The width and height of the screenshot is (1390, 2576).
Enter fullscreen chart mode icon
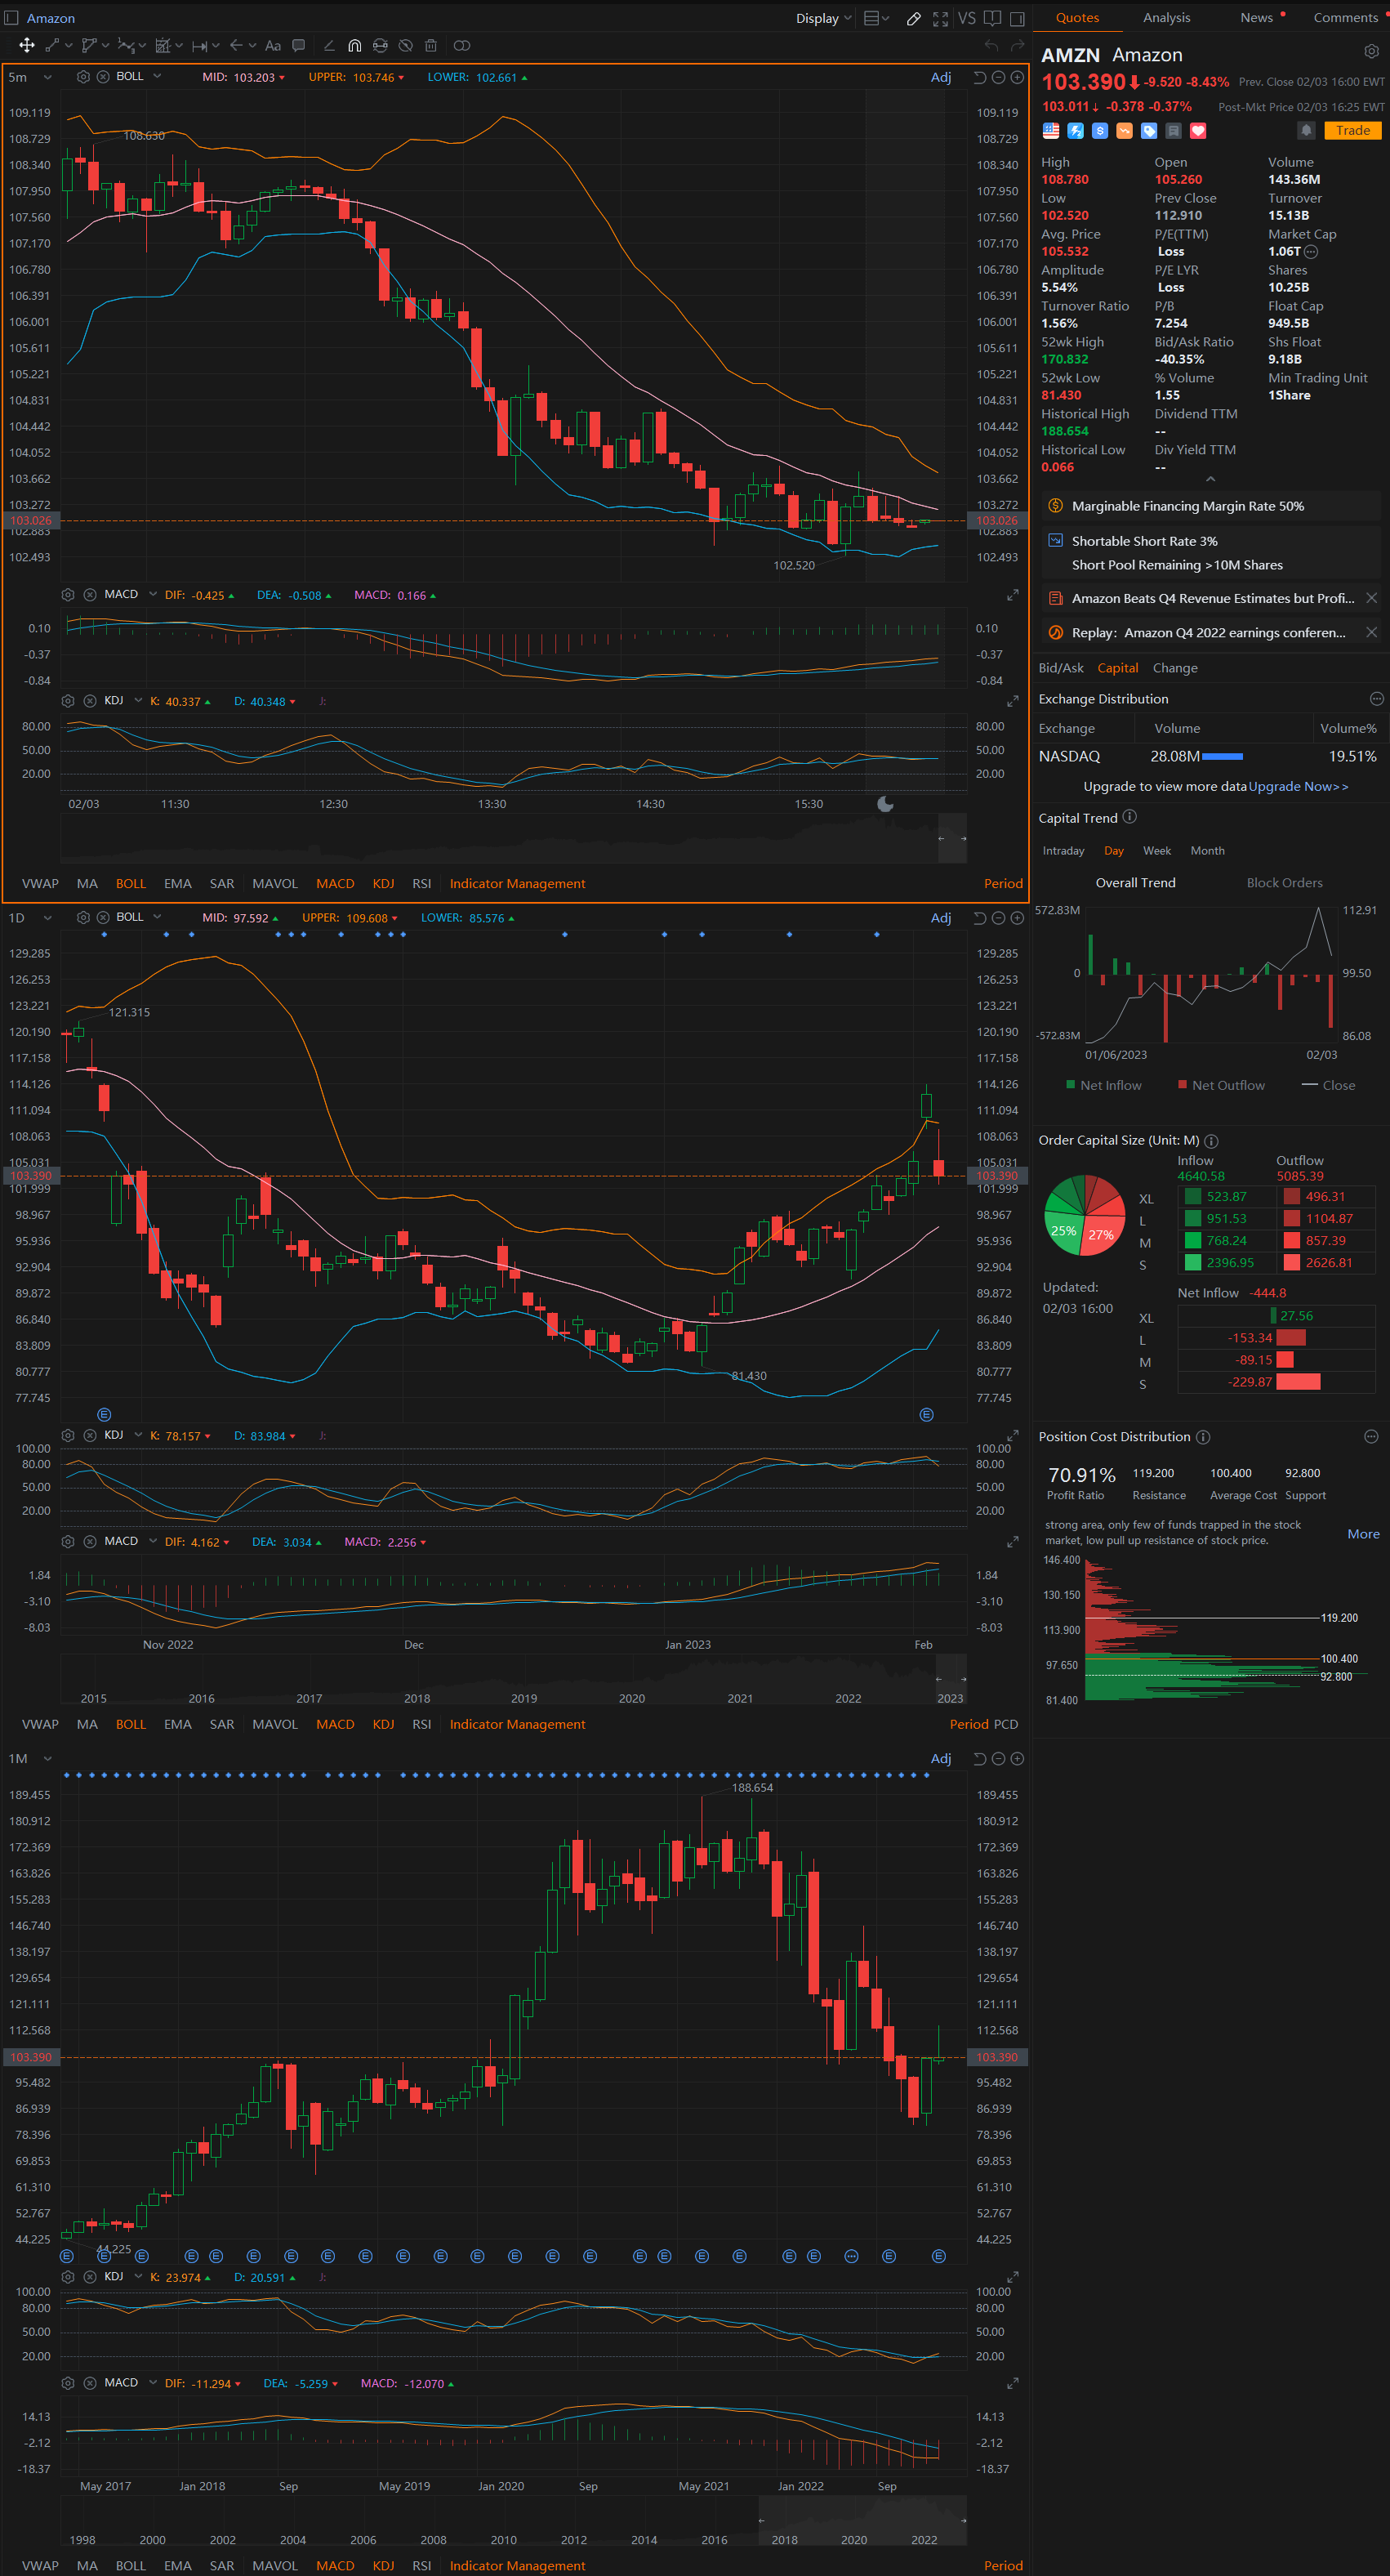pos(940,18)
